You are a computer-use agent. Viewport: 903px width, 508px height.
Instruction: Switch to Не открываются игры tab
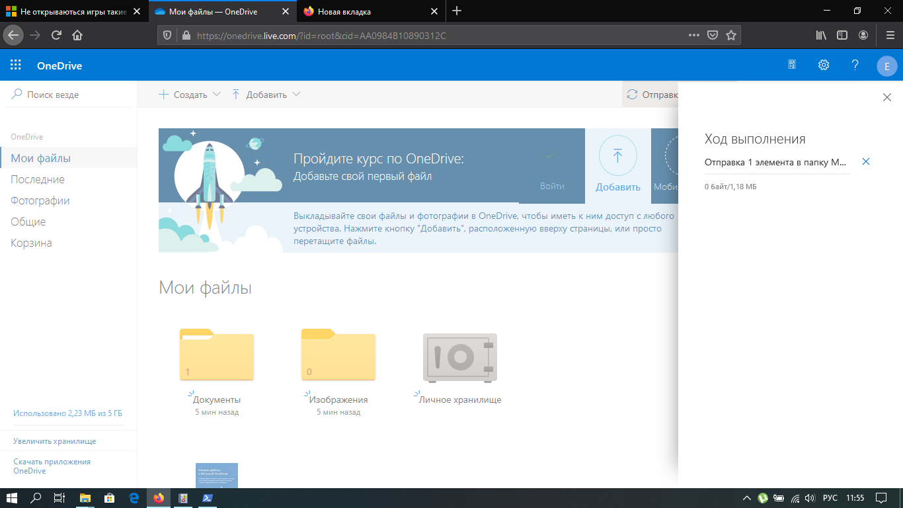[74, 11]
